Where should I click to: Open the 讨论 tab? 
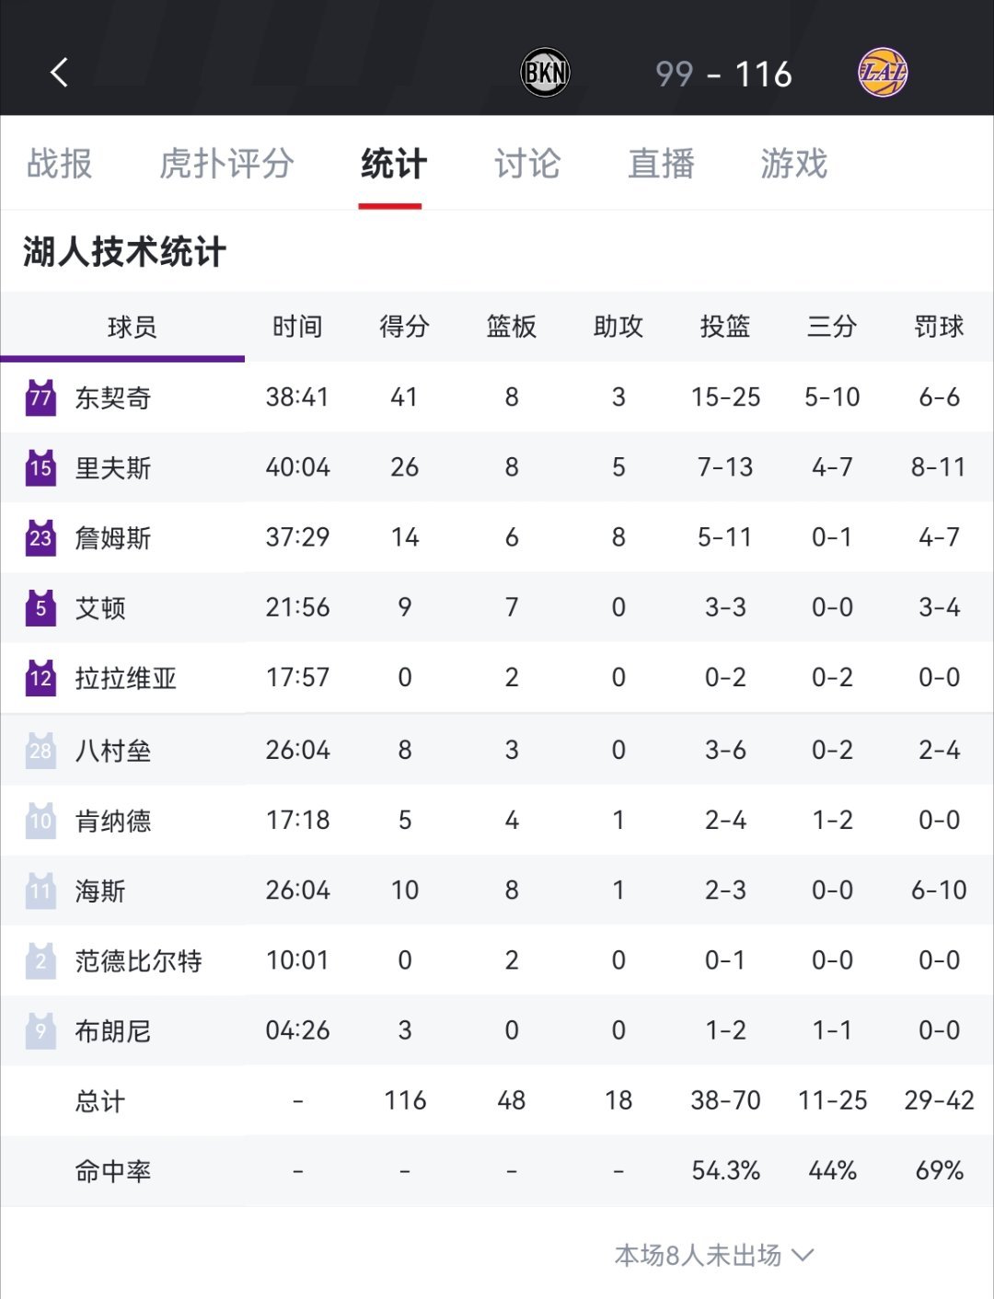click(528, 164)
